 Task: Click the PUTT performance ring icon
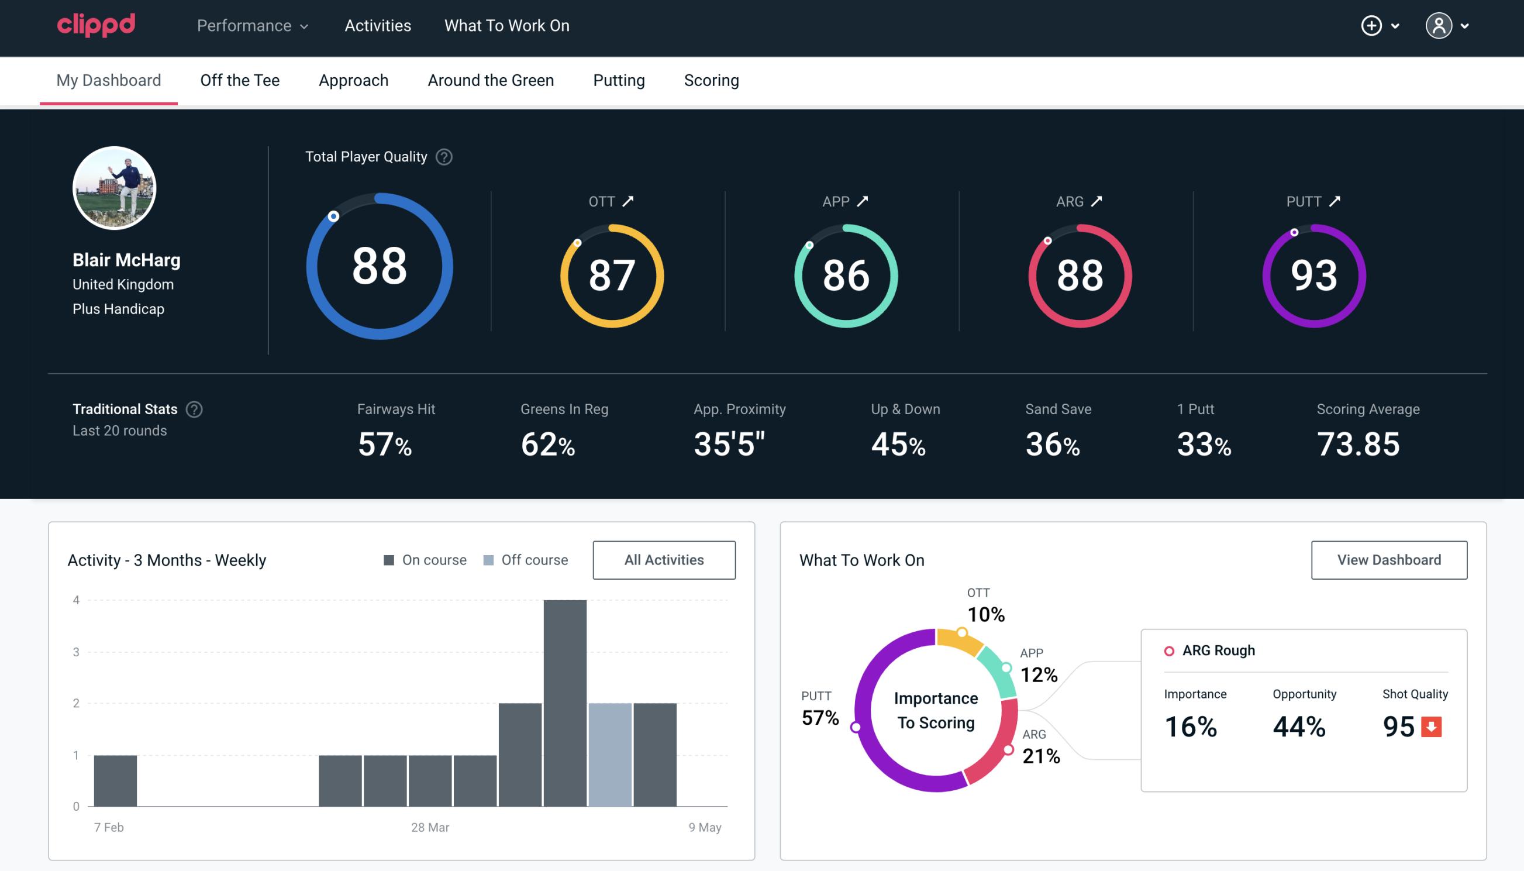pyautogui.click(x=1312, y=274)
